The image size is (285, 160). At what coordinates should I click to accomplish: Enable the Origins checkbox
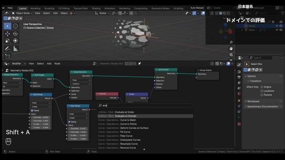(262, 87)
